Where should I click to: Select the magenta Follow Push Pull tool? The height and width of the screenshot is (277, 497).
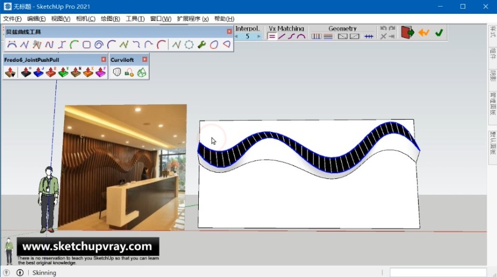tap(101, 72)
